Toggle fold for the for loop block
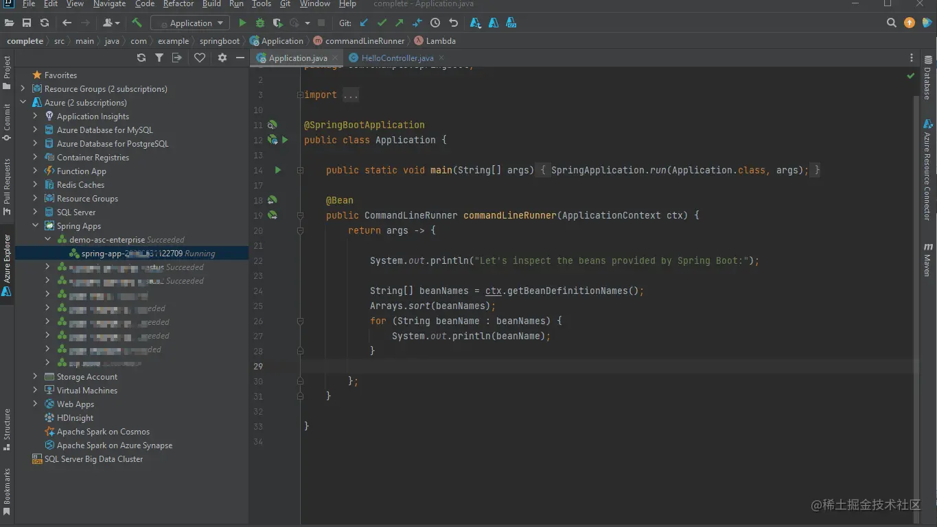This screenshot has width=937, height=527. 301,321
